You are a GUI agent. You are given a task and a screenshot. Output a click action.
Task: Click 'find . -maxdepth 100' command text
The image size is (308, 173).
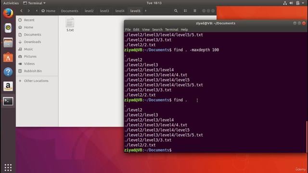(196, 50)
